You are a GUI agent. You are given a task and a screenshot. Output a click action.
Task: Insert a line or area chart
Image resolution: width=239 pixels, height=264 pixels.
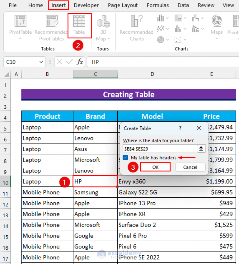pyautogui.click(x=161, y=29)
